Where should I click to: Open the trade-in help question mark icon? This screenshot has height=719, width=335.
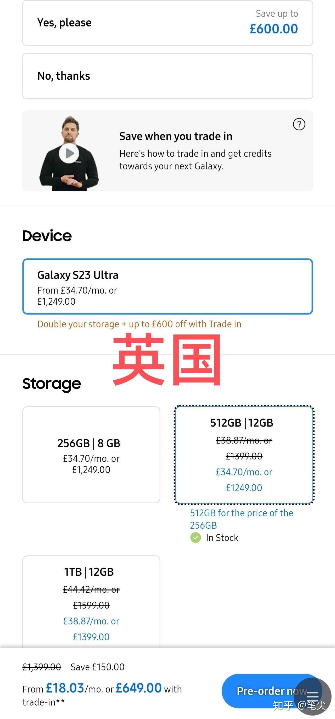[x=299, y=124]
